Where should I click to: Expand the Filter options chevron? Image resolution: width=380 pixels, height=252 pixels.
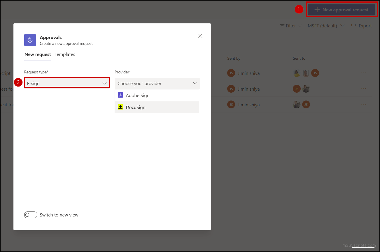pos(300,26)
